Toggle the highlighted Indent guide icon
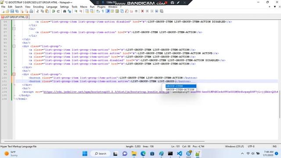The height and width of the screenshot is (158, 281). (108, 11)
